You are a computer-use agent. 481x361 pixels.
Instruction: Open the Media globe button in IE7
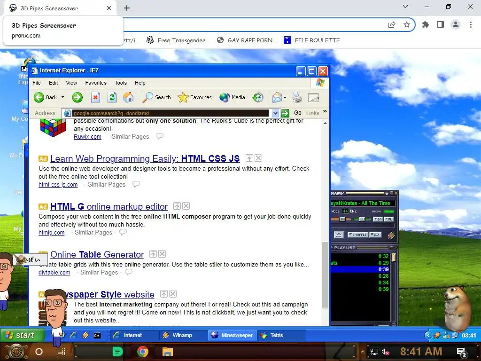coord(232,97)
